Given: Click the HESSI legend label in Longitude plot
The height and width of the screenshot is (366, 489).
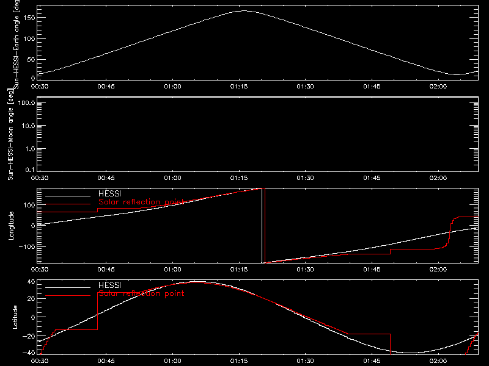Looking at the screenshot, I should pyautogui.click(x=109, y=194).
